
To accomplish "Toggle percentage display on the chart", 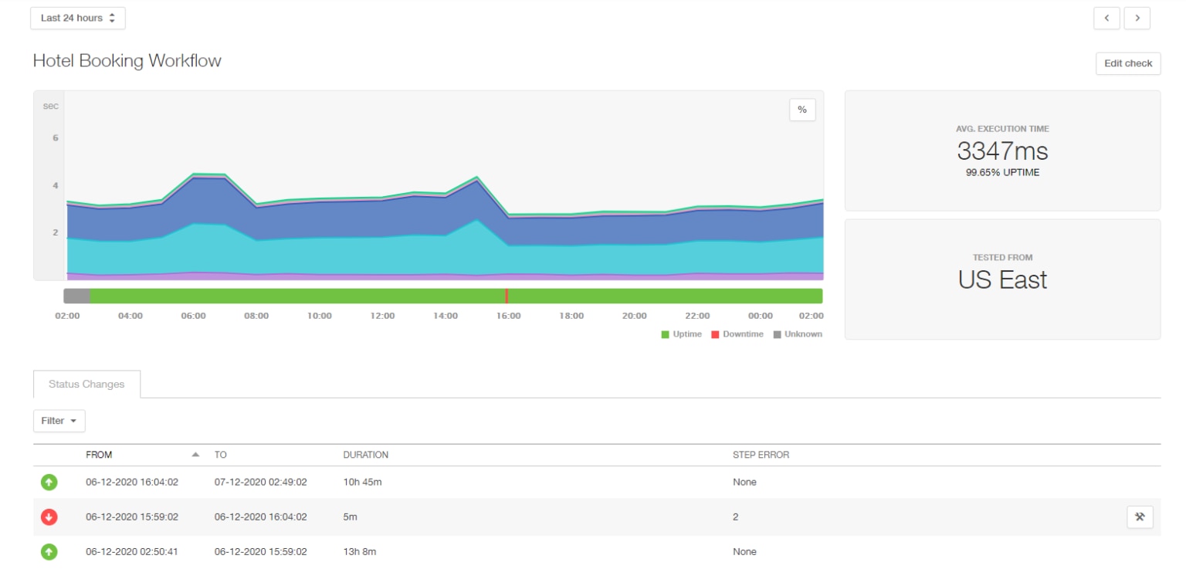I will click(801, 110).
